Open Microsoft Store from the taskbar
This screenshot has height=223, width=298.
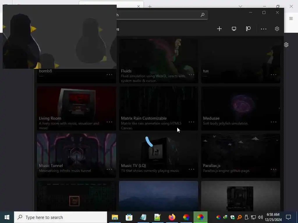(x=129, y=217)
